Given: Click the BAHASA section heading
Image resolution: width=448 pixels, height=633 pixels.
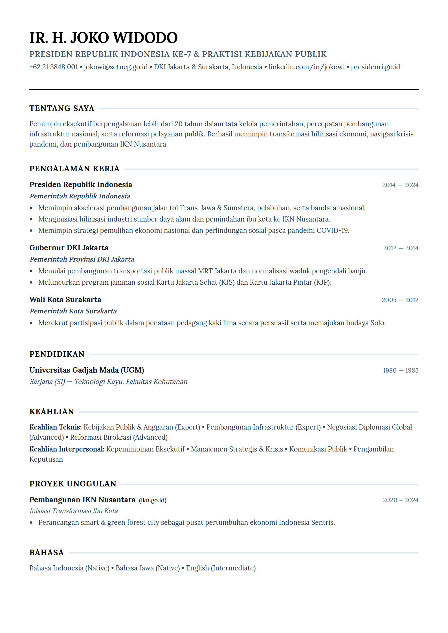Looking at the screenshot, I should click(x=47, y=553).
